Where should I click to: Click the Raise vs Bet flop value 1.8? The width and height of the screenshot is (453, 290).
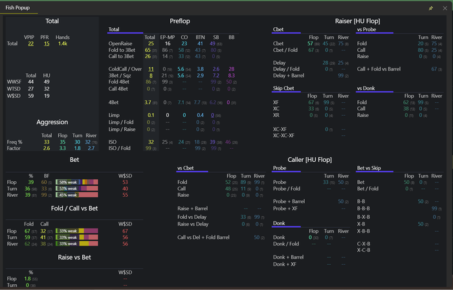click(27, 279)
